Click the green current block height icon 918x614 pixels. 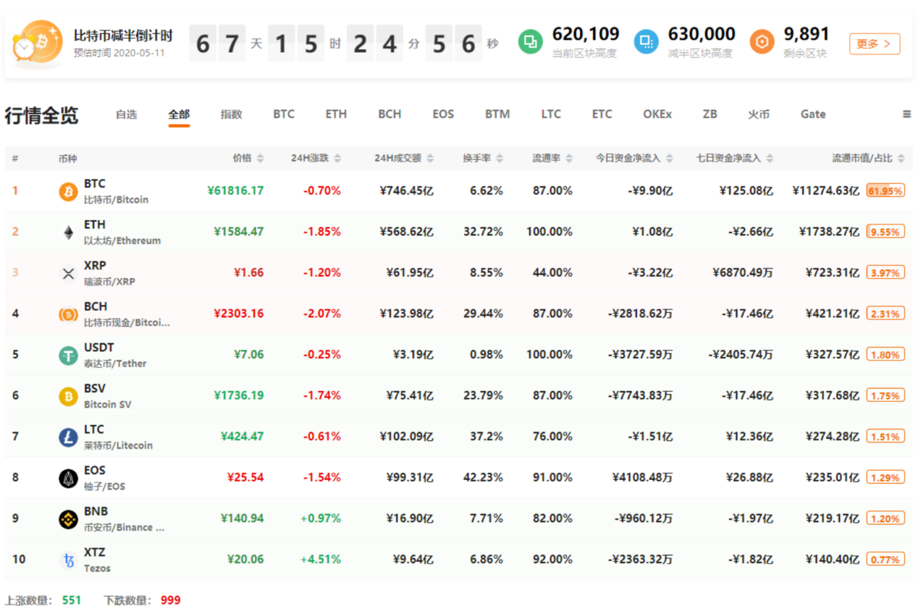[530, 42]
